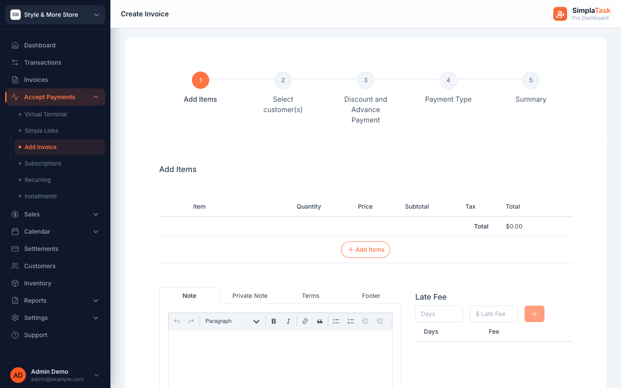621x388 pixels.
Task: Open Subscriptions in sidebar
Action: (60, 163)
